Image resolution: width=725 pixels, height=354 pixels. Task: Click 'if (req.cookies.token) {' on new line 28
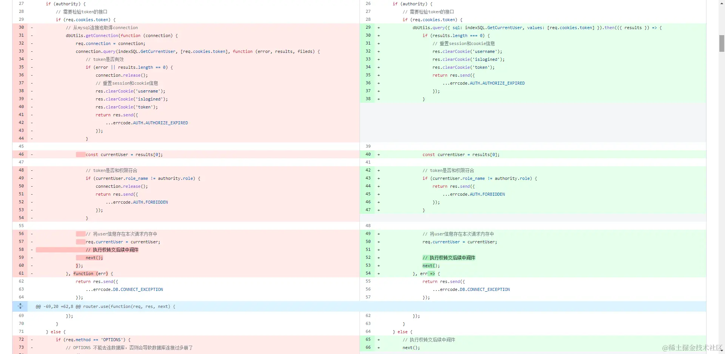point(432,20)
